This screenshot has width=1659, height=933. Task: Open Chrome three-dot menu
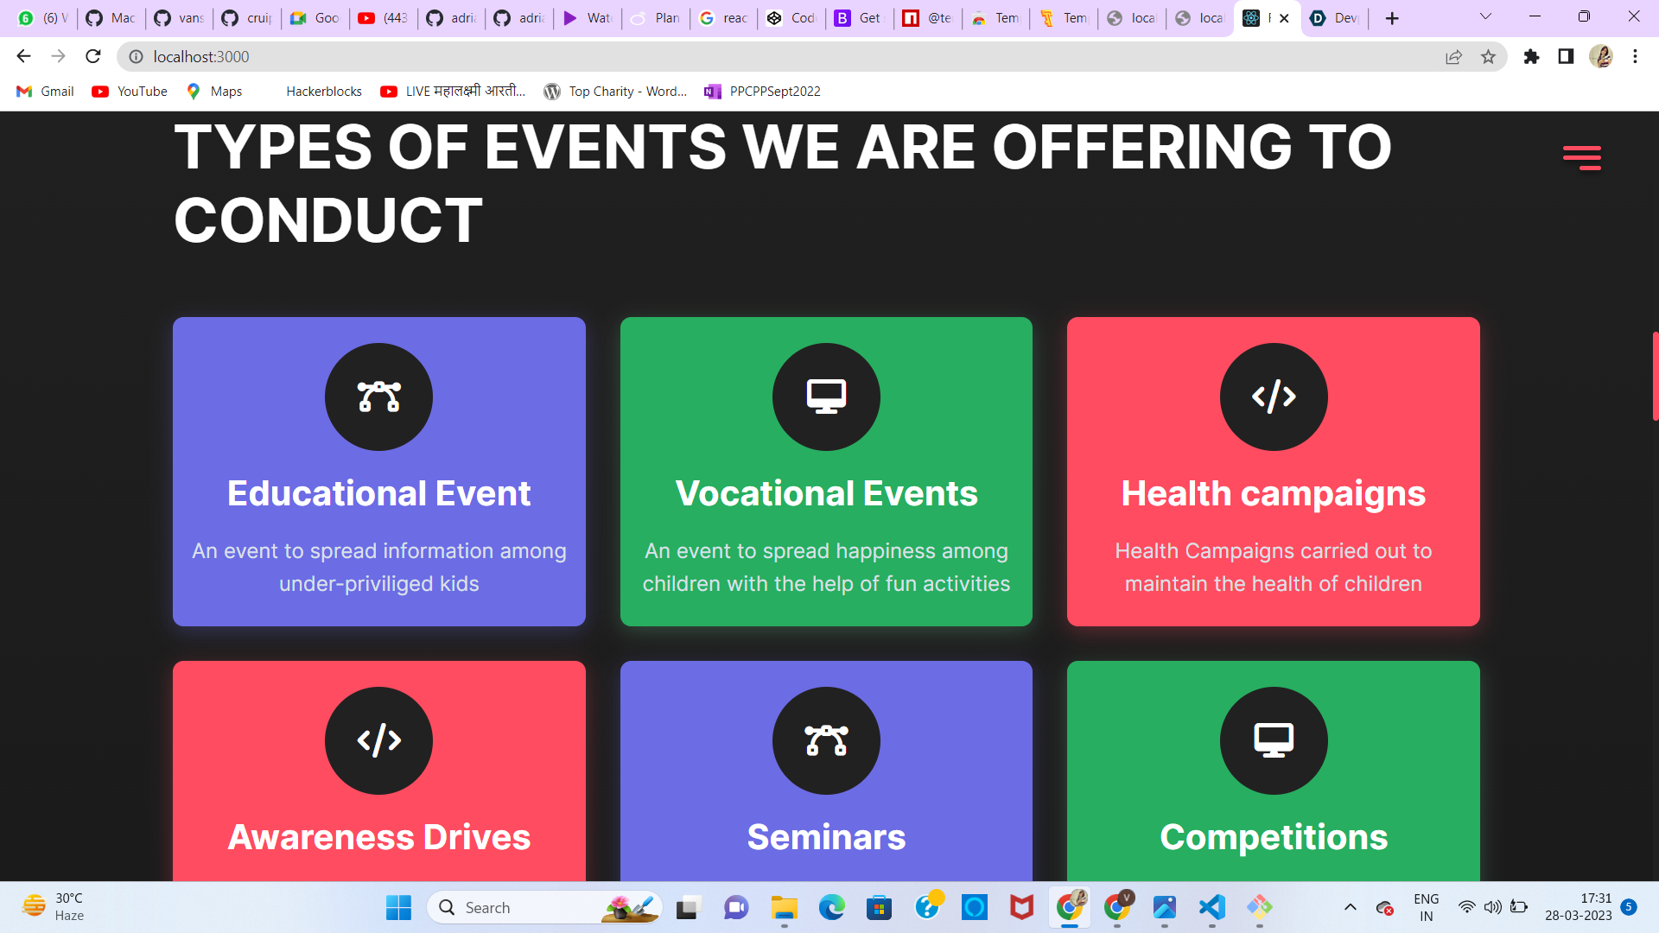(1635, 57)
